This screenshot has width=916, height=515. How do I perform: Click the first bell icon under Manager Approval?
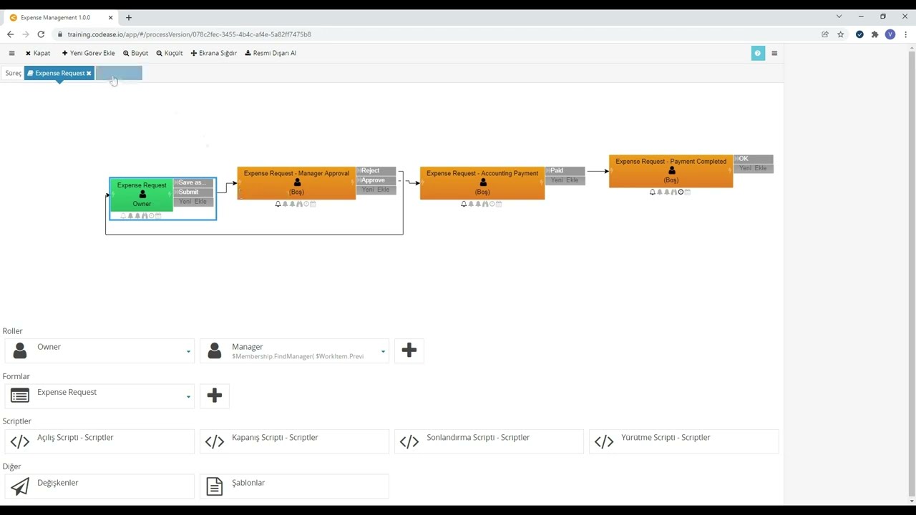(x=278, y=204)
